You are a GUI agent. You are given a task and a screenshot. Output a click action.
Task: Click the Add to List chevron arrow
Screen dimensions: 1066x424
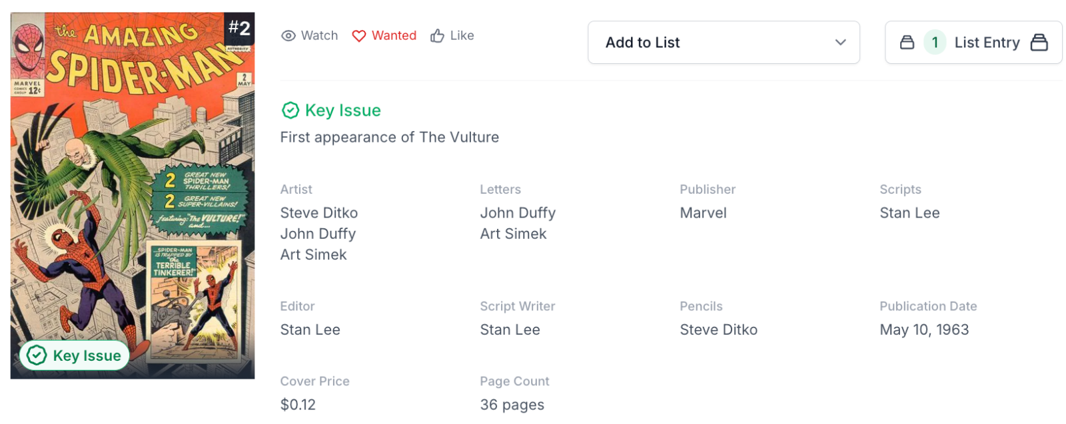point(840,43)
